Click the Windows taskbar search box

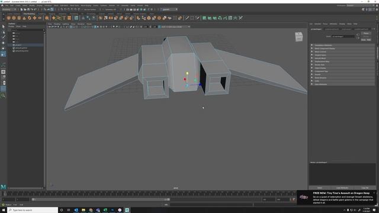tap(33, 210)
